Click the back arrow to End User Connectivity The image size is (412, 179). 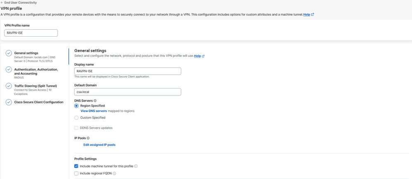[x=2, y=2]
